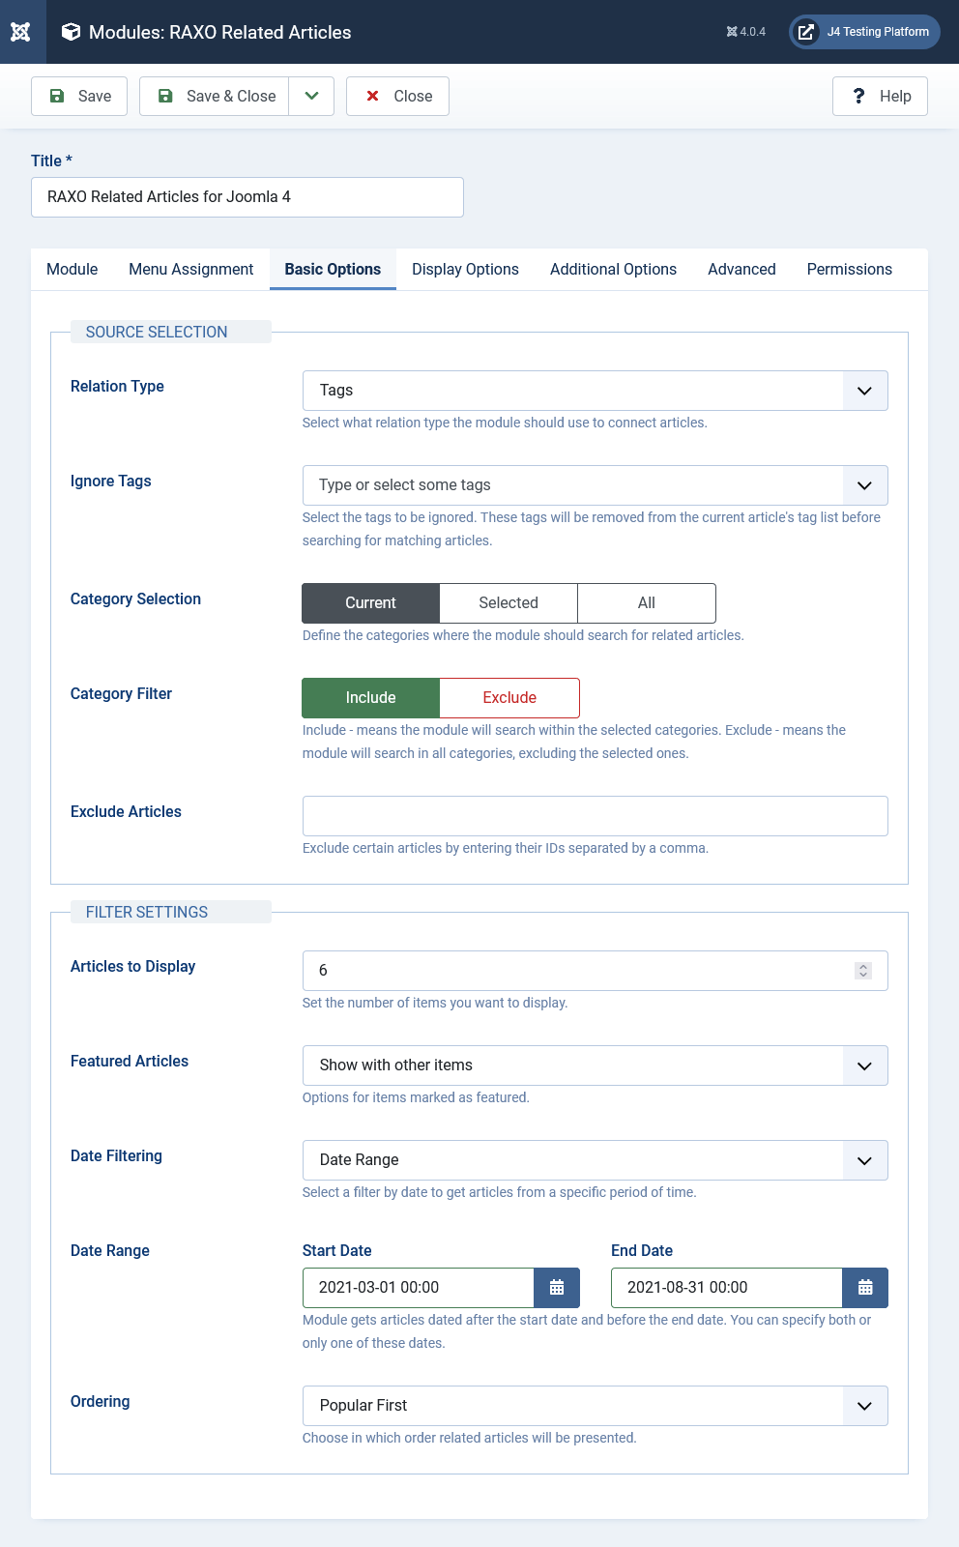959x1547 pixels.
Task: Click the Ordering label
Action: [x=101, y=1402]
